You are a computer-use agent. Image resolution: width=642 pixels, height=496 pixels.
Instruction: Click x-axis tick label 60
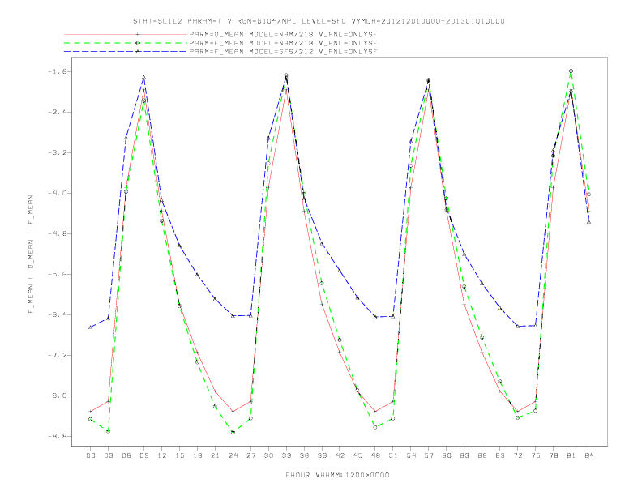447,455
